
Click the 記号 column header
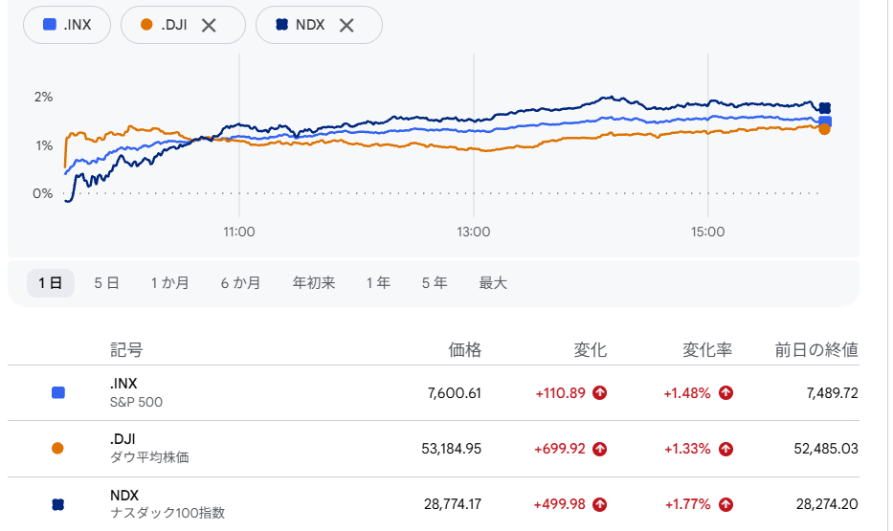(x=126, y=349)
